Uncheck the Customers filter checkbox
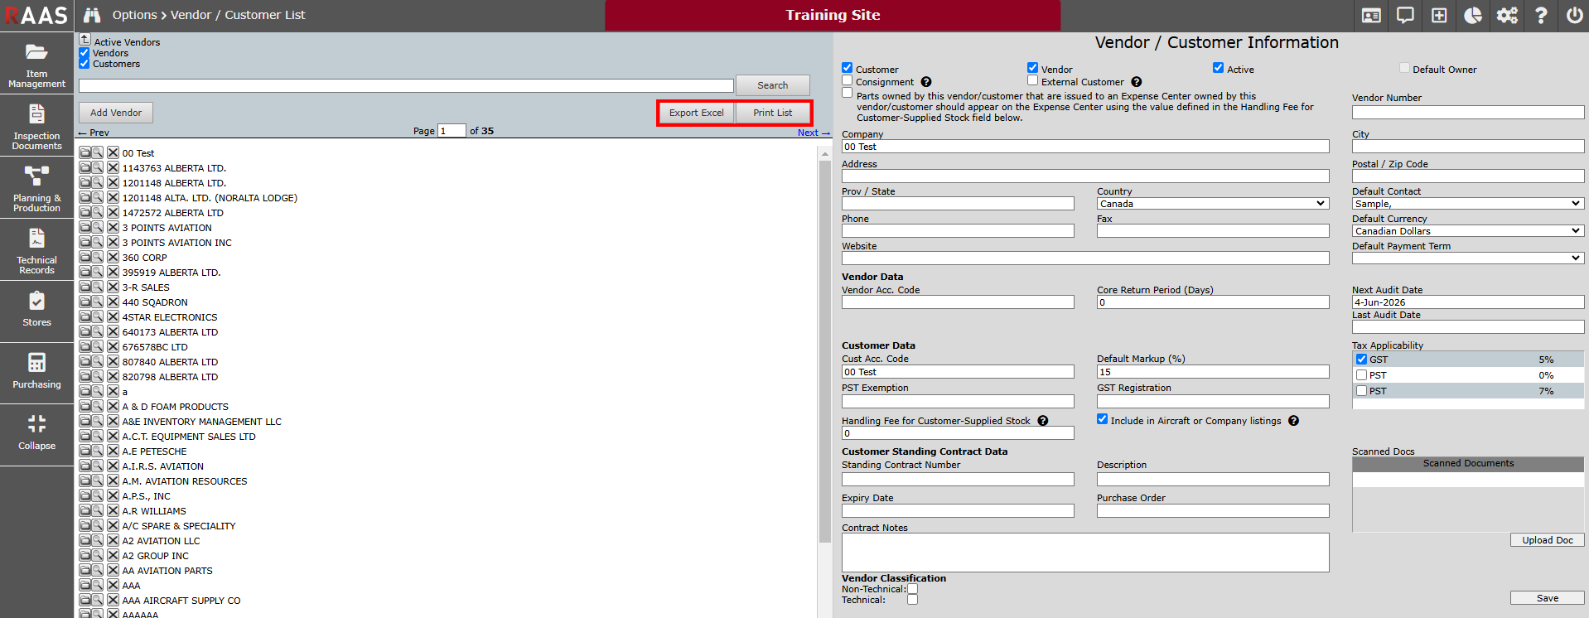The image size is (1589, 618). [x=85, y=64]
